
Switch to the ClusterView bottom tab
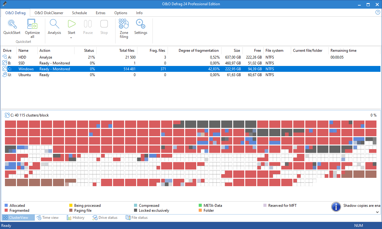18,218
